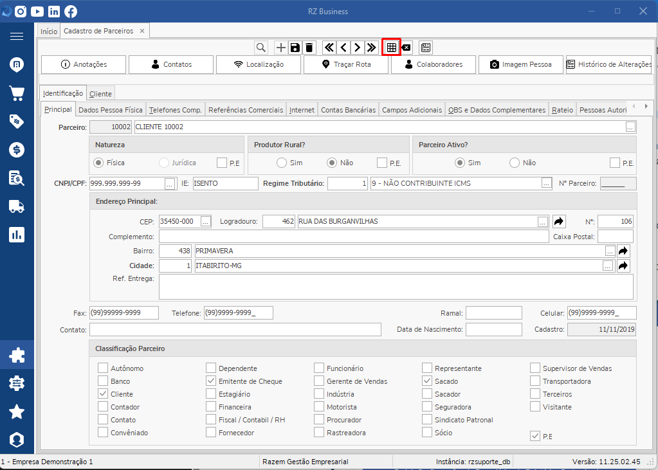This screenshot has height=470, width=658.
Task: Click the shopping cart sidebar icon
Action: pyautogui.click(x=17, y=93)
